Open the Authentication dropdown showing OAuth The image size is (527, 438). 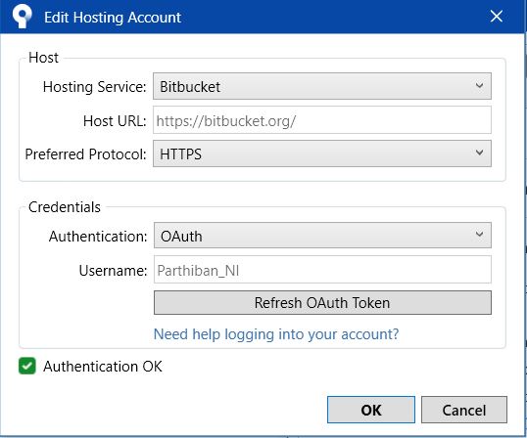pos(322,236)
